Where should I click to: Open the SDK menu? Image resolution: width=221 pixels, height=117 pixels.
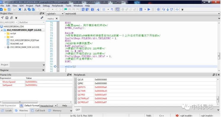22,6
